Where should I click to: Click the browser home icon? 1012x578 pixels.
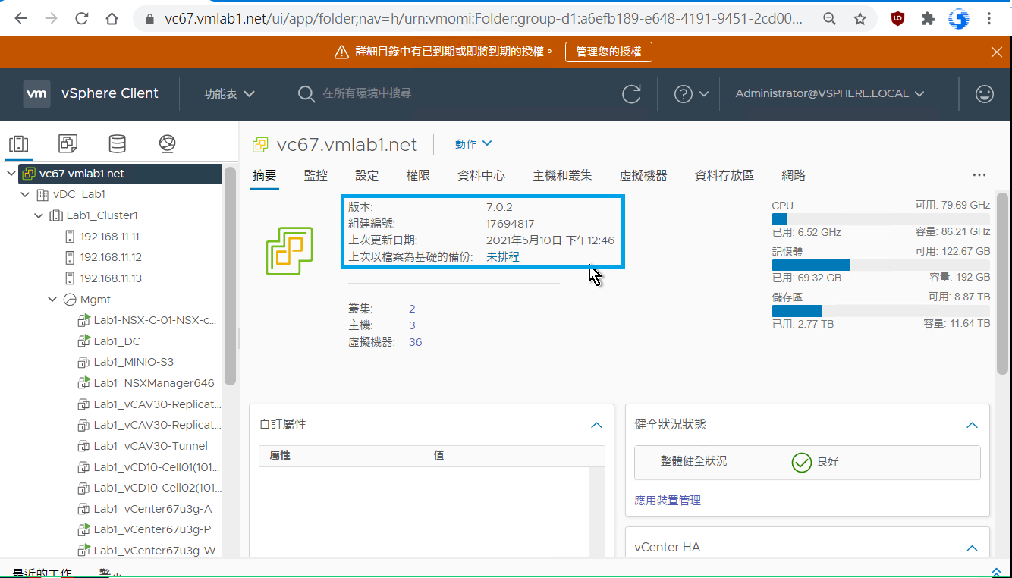tap(112, 19)
